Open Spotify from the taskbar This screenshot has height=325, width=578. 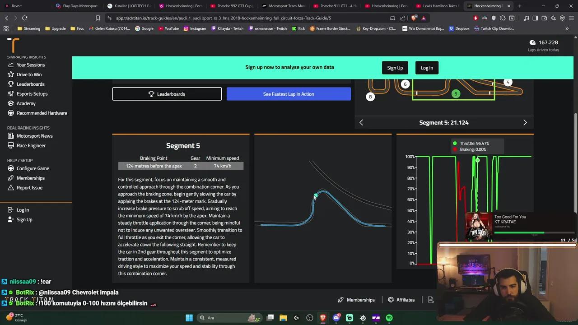point(389,318)
